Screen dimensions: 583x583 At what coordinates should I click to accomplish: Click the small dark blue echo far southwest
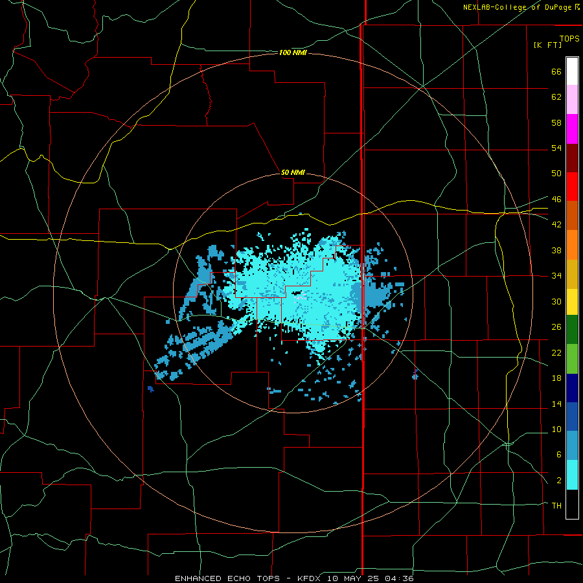150,389
